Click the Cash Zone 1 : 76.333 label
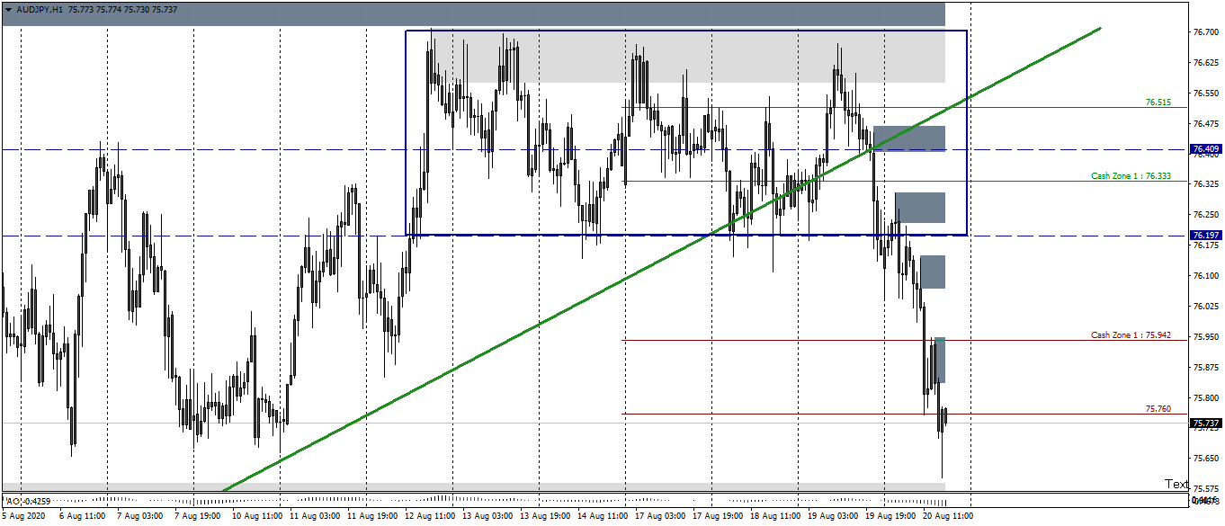The width and height of the screenshot is (1225, 526). coord(1131,176)
